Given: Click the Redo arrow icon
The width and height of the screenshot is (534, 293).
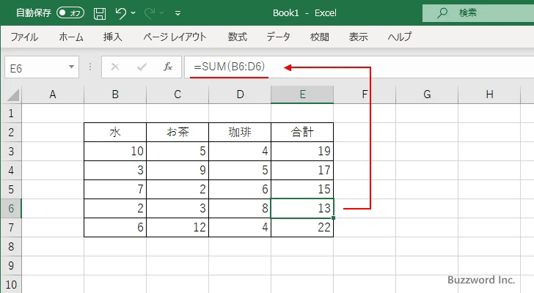Looking at the screenshot, I should tap(150, 13).
